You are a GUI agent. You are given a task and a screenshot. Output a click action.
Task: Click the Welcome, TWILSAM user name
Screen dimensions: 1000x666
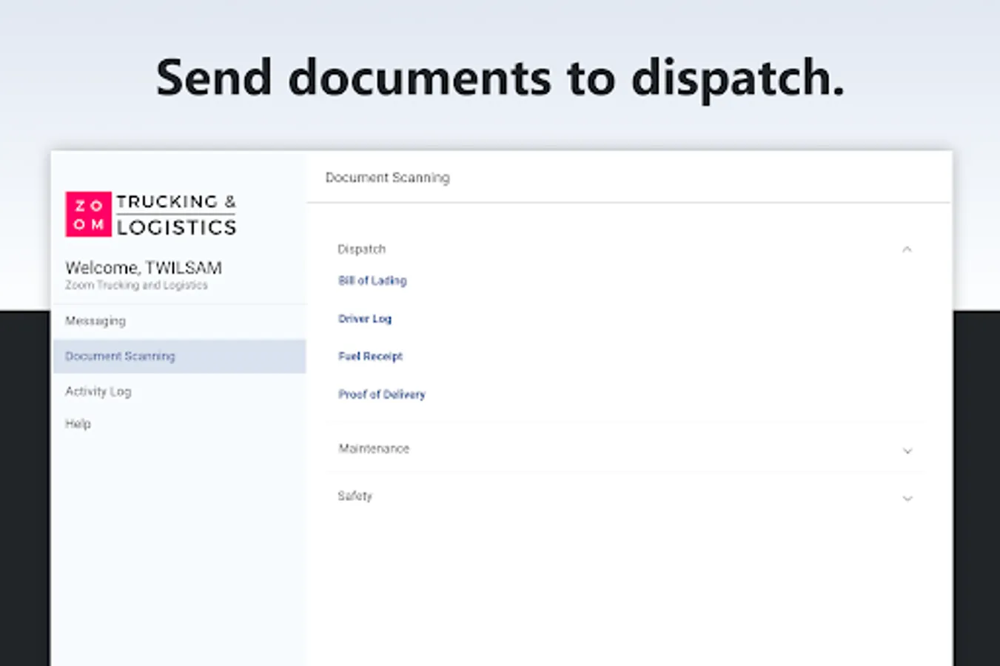[144, 268]
